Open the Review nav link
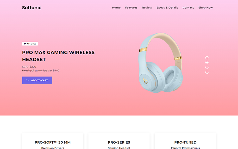 tap(147, 8)
